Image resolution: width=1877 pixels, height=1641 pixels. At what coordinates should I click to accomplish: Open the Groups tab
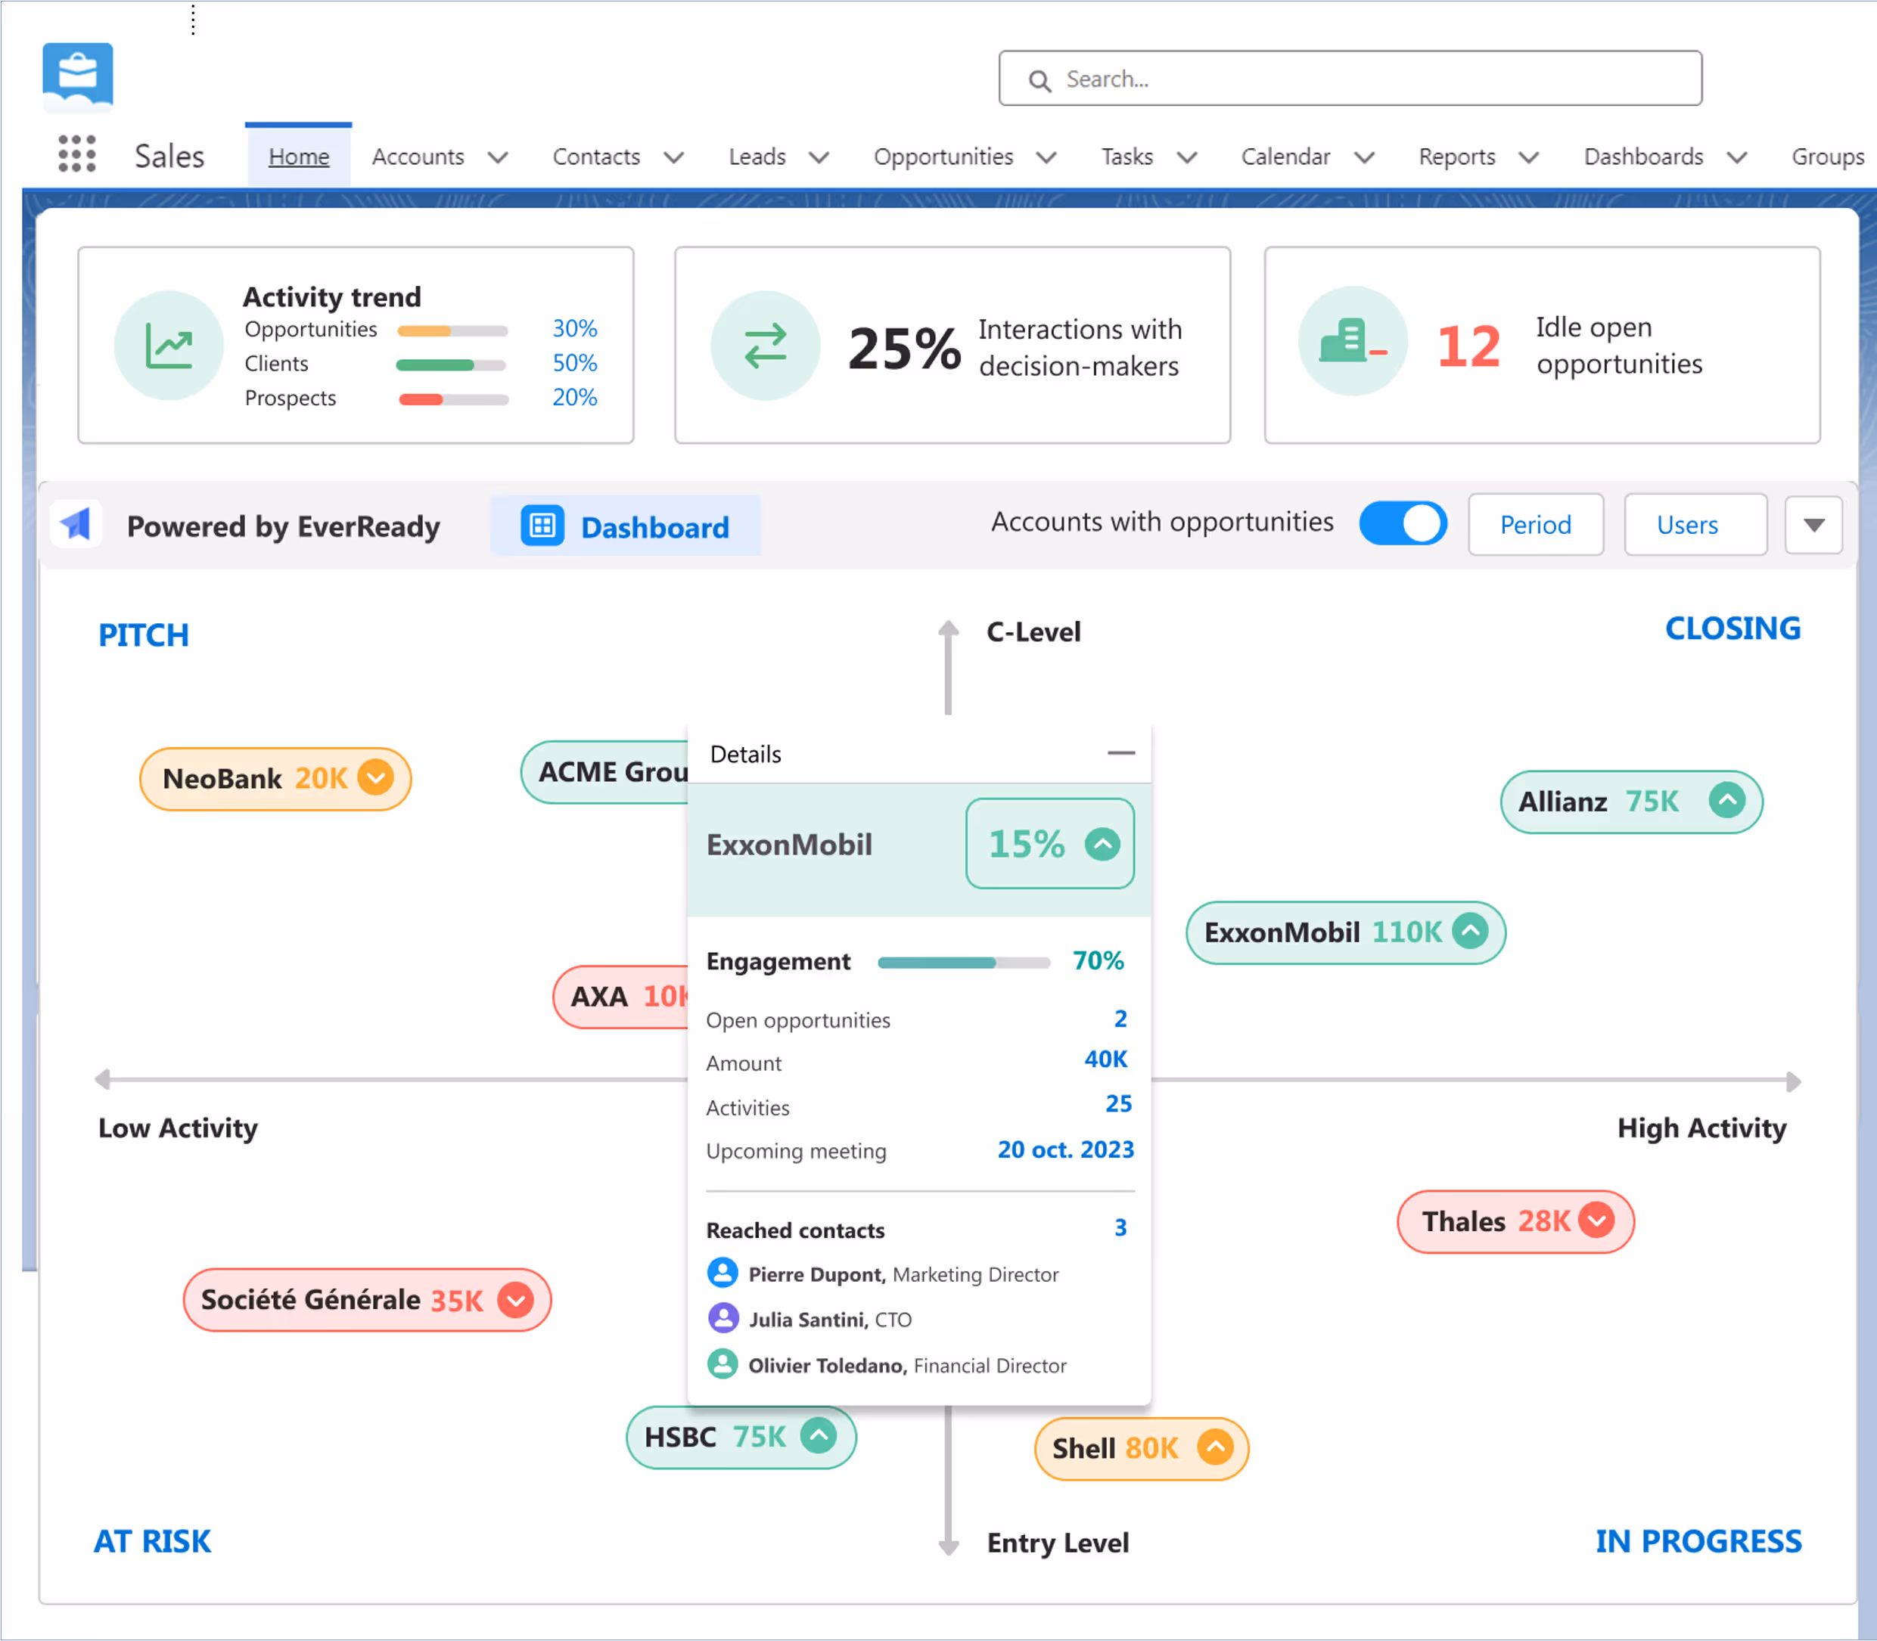1828,157
